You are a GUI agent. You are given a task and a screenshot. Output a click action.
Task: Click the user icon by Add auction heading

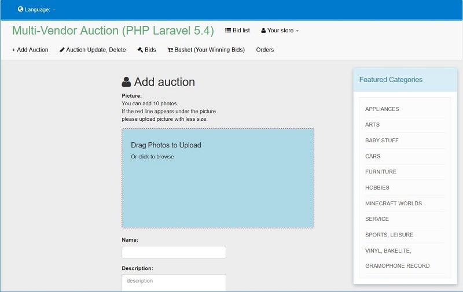coord(126,82)
